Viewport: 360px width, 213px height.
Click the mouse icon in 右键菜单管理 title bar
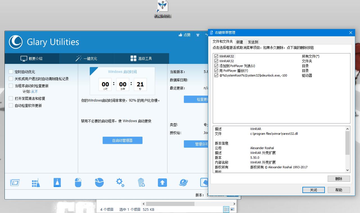(x=212, y=33)
